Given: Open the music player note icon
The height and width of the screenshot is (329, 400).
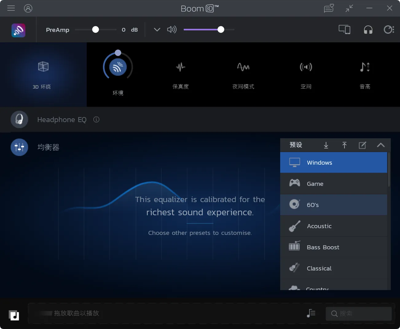Looking at the screenshot, I should (x=14, y=315).
